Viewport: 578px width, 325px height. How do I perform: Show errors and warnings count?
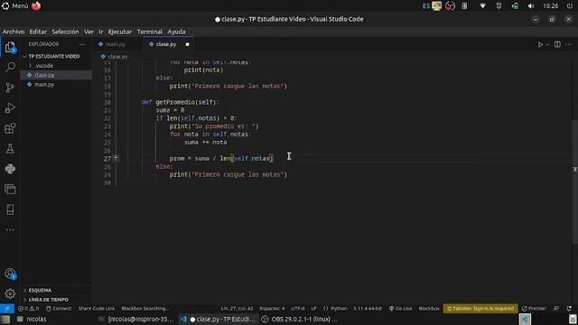coord(28,309)
